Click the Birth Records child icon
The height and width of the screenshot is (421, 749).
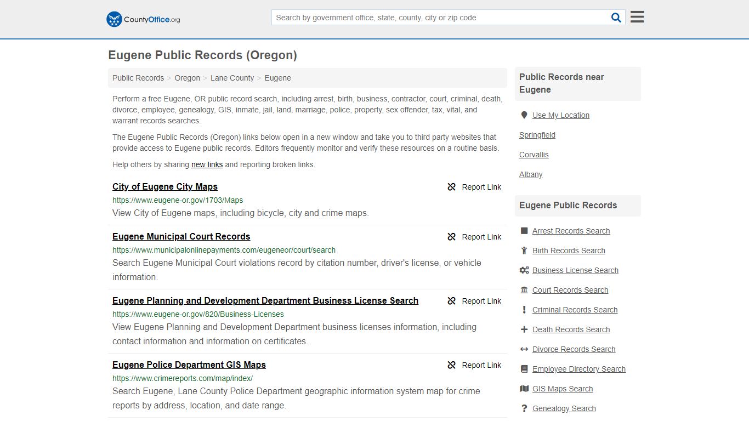tap(524, 251)
